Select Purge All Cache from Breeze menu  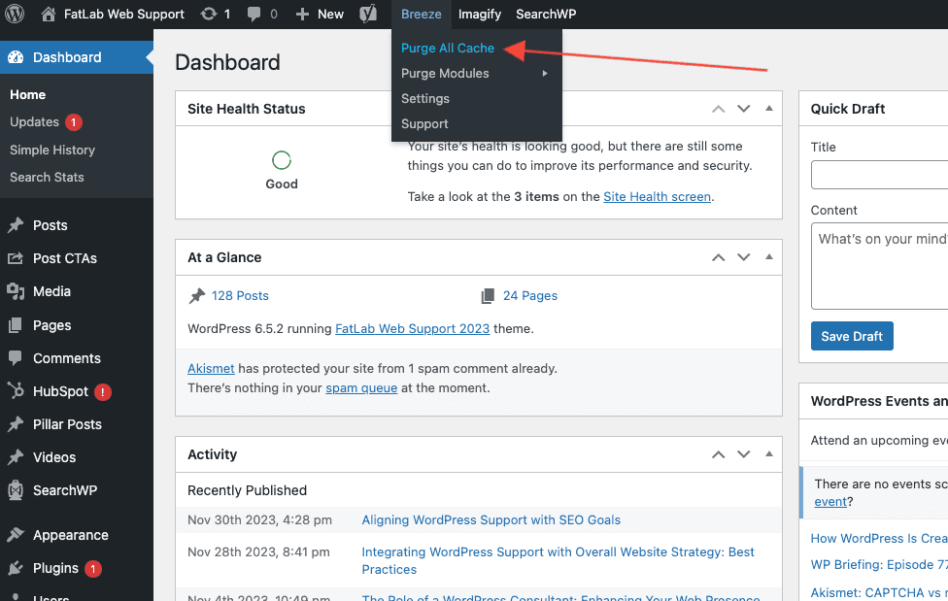[447, 48]
